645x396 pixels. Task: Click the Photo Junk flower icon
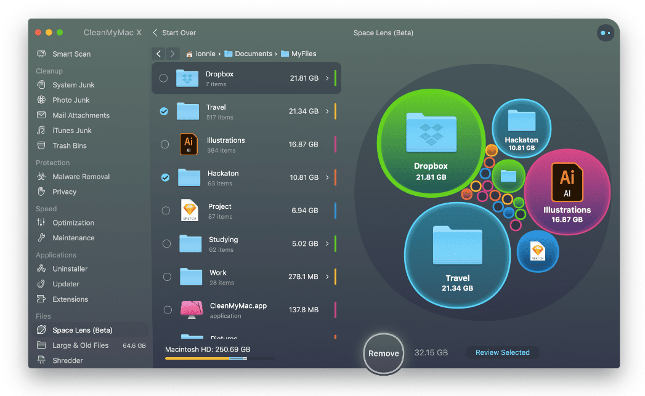pos(41,100)
